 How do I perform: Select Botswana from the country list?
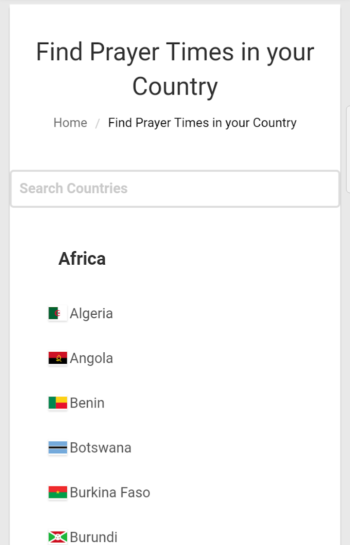click(x=100, y=448)
